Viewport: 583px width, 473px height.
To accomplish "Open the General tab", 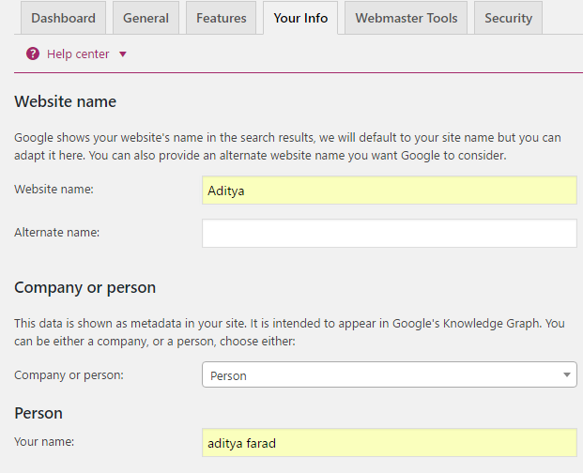I will [146, 18].
